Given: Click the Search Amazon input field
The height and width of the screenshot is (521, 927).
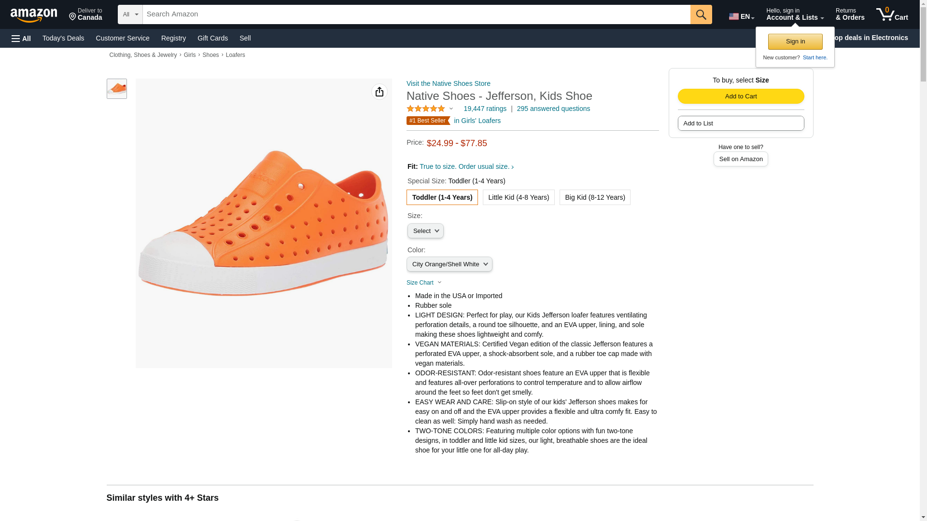Looking at the screenshot, I should [x=416, y=14].
